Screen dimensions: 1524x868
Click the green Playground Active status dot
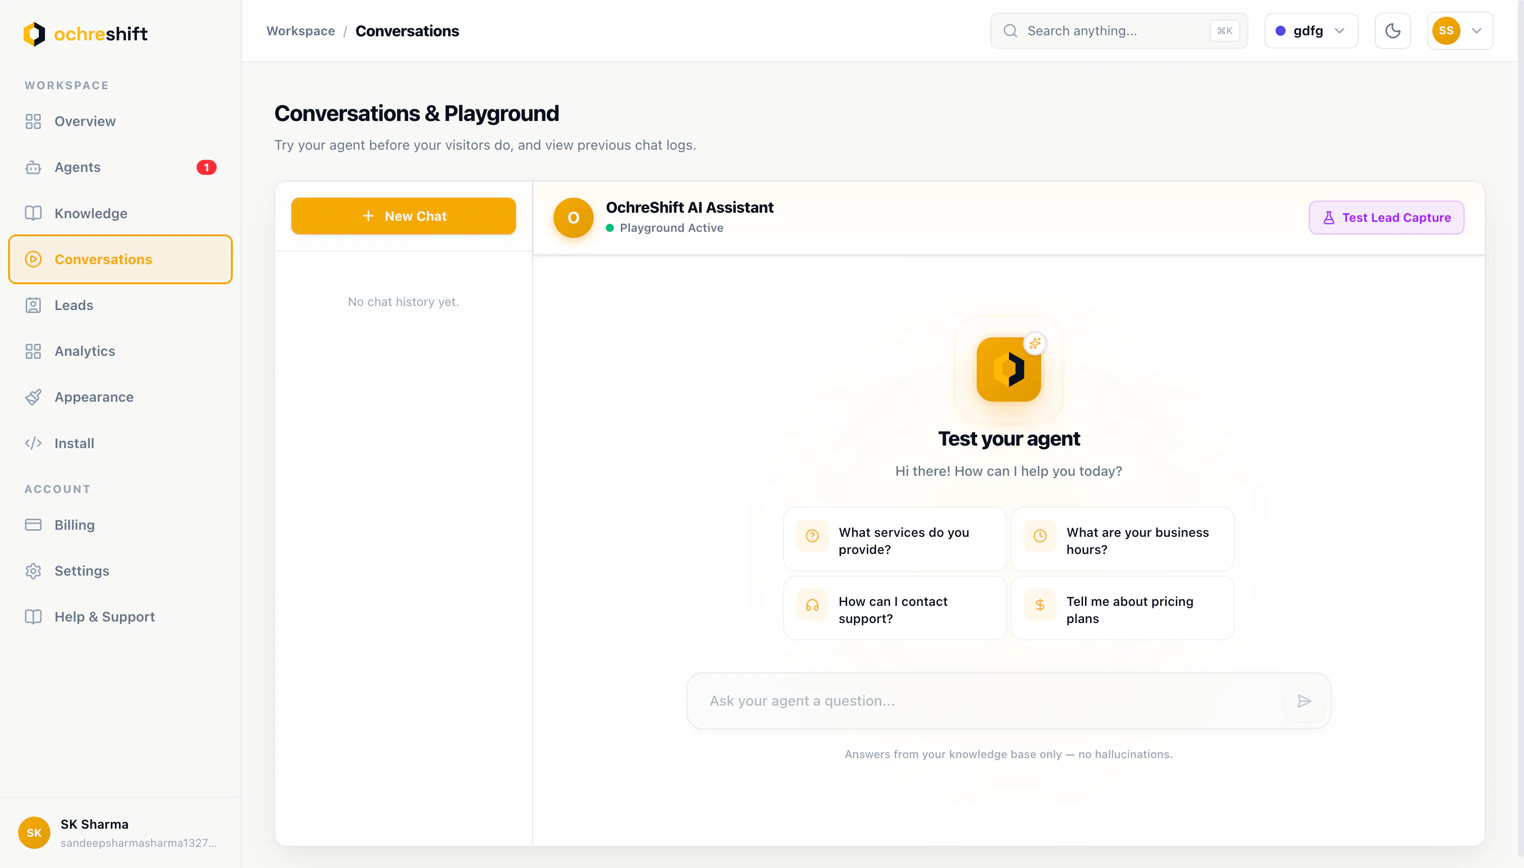610,228
